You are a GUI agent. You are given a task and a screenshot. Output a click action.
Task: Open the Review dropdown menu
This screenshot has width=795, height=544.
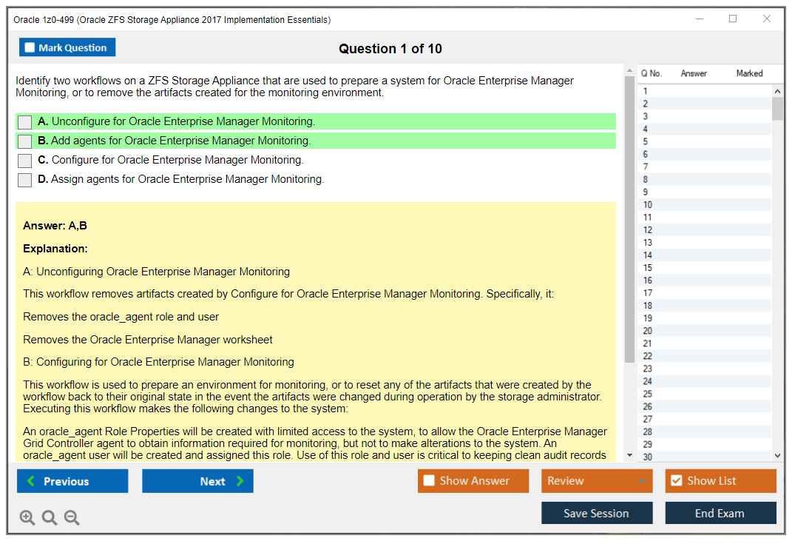(x=597, y=480)
